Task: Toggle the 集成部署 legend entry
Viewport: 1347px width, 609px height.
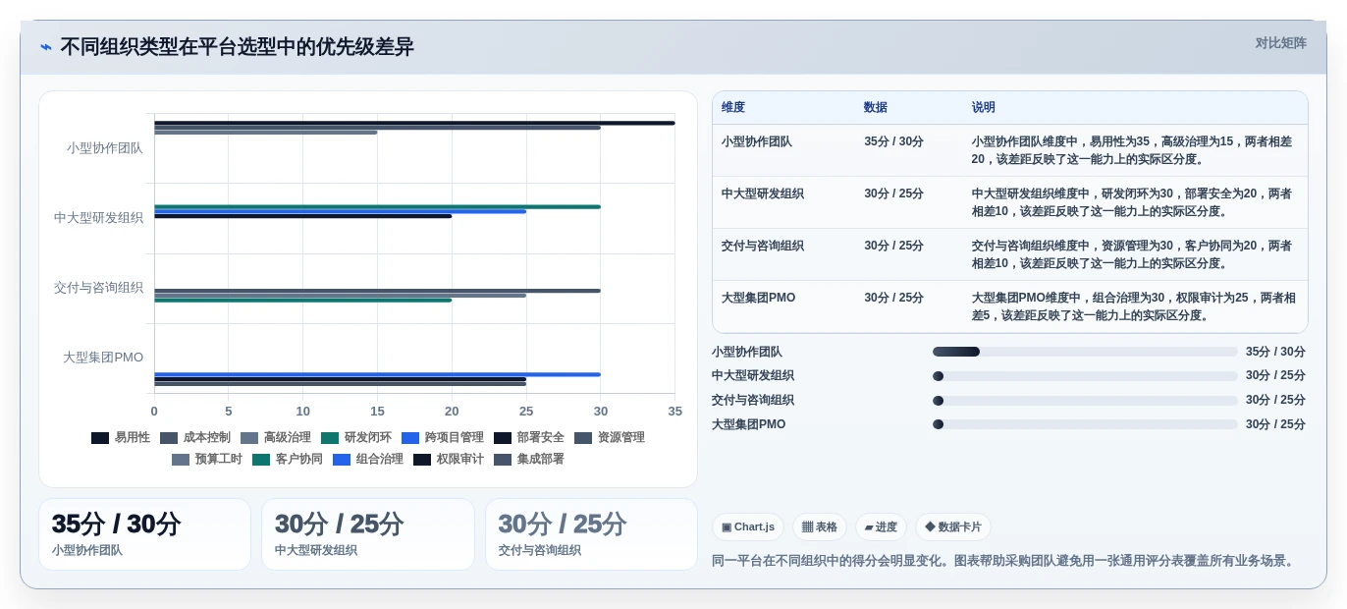Action: [529, 460]
